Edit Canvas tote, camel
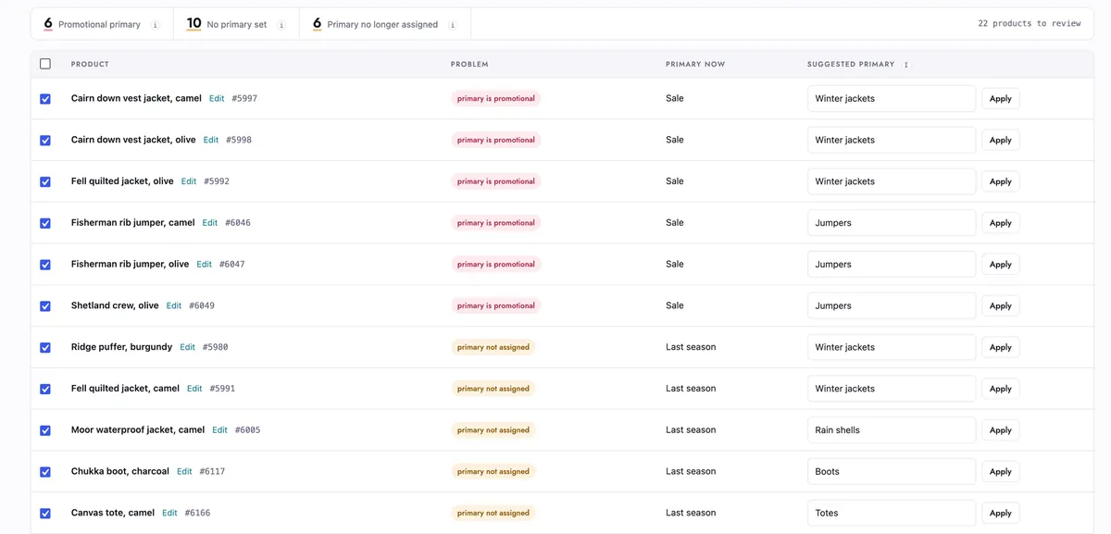Screen dimensions: 1111x534 pyautogui.click(x=169, y=513)
